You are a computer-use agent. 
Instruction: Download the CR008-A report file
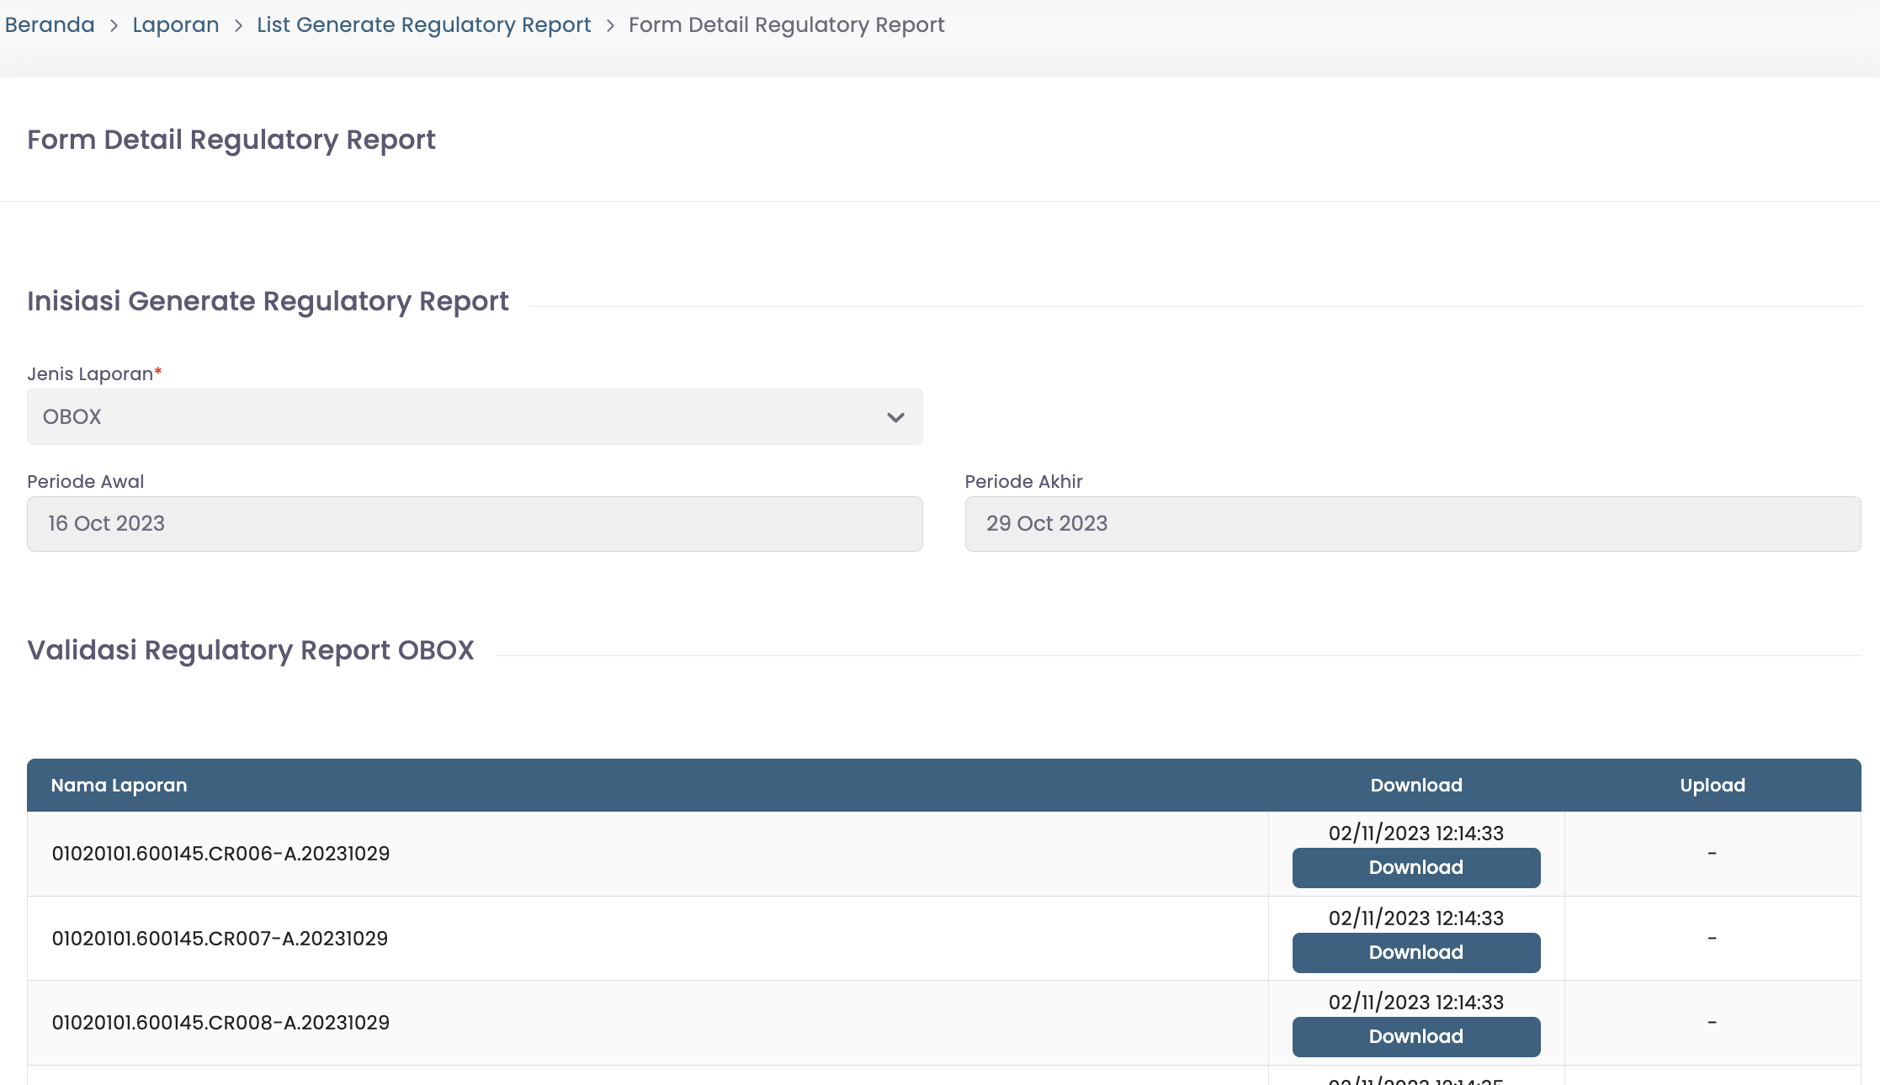[1415, 1037]
